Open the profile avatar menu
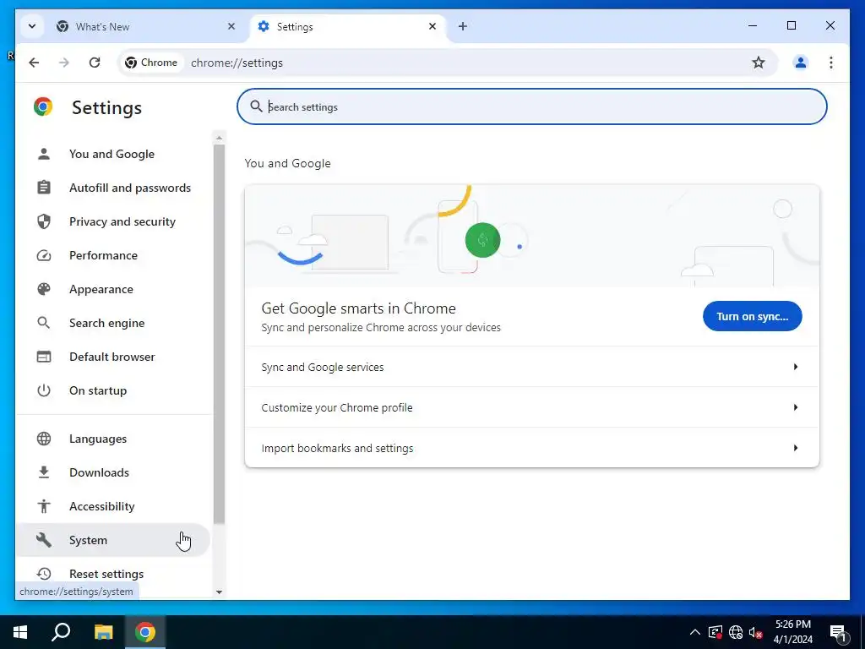 (x=801, y=63)
